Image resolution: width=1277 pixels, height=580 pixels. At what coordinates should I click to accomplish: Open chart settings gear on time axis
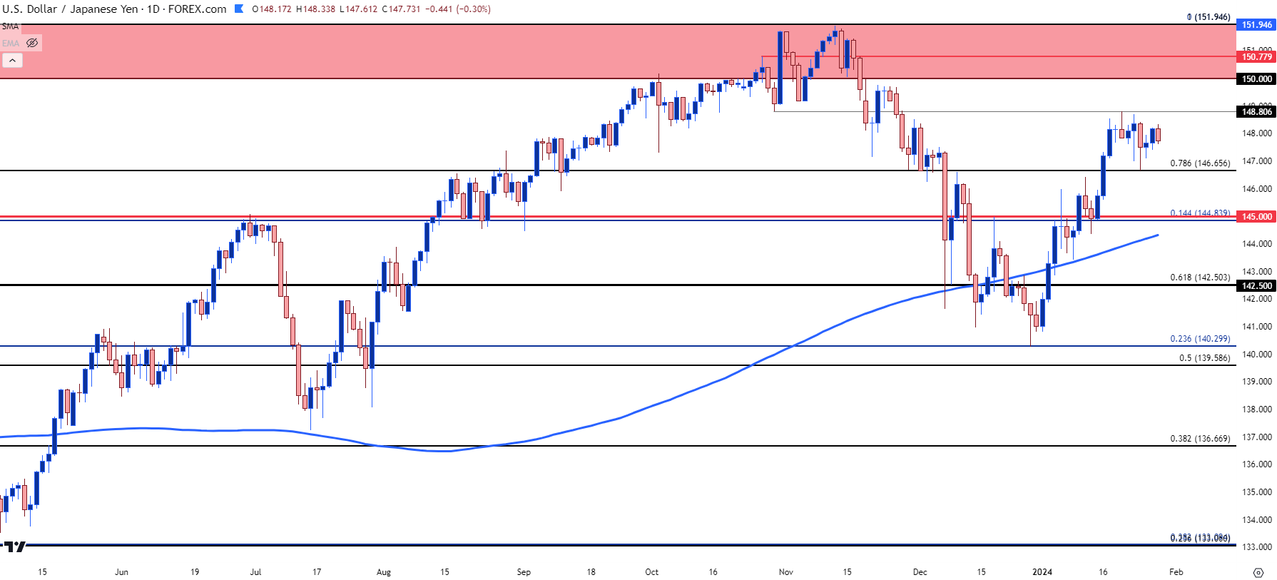click(1258, 572)
